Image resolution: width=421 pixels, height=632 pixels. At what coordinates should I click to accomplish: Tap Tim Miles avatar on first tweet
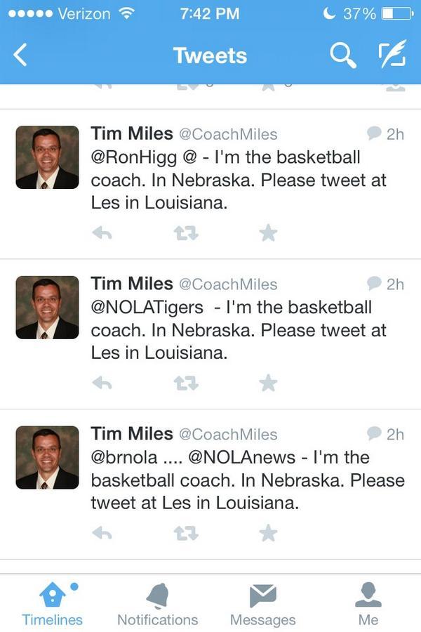pos(47,157)
